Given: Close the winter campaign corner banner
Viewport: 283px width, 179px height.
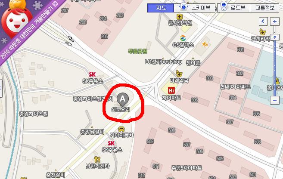Looking at the screenshot, I should pos(56,3).
